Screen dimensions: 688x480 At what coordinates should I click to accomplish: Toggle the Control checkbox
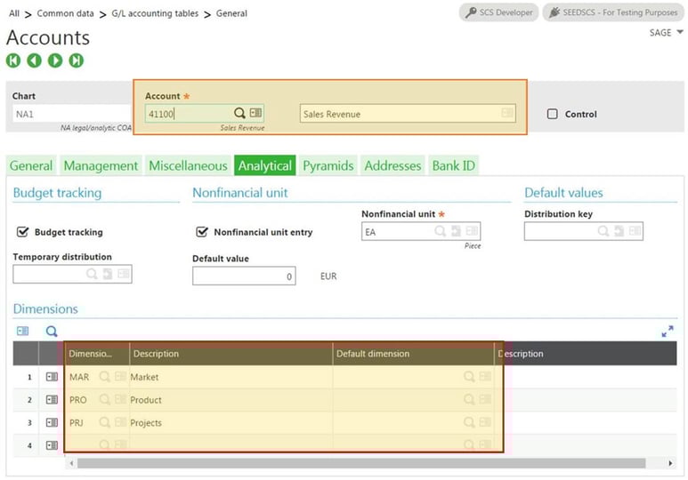pos(553,114)
